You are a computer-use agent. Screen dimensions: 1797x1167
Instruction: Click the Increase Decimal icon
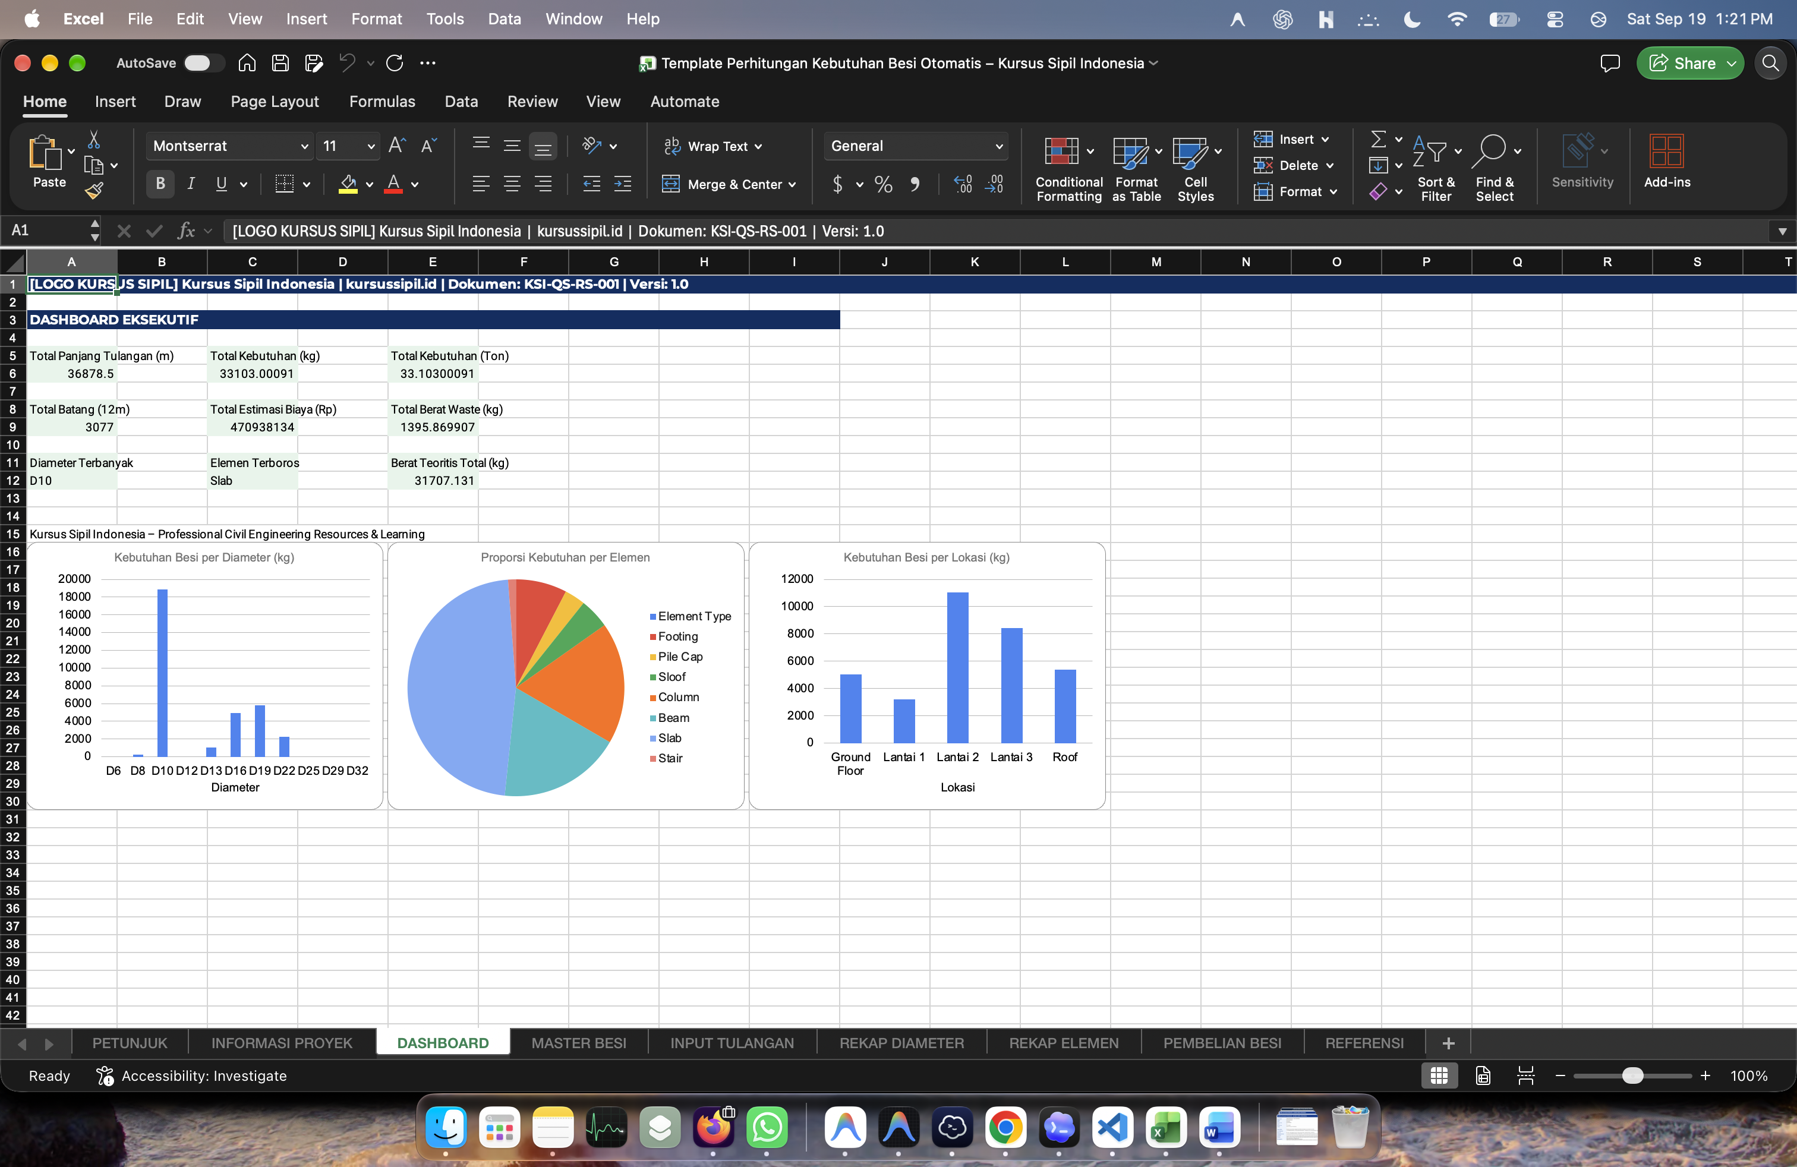(963, 184)
